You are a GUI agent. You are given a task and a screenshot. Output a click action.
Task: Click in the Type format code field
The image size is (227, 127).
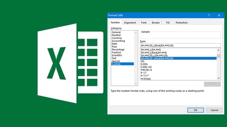[x=180, y=45]
